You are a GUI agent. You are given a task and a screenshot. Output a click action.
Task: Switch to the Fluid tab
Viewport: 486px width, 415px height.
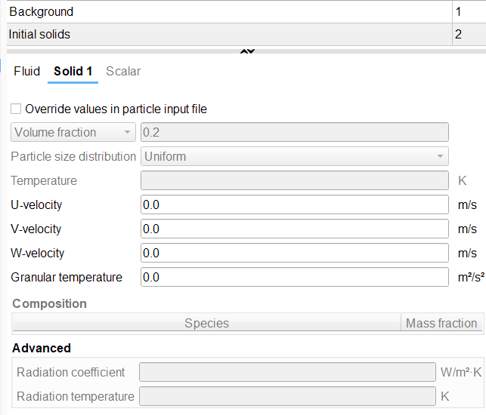pos(26,71)
